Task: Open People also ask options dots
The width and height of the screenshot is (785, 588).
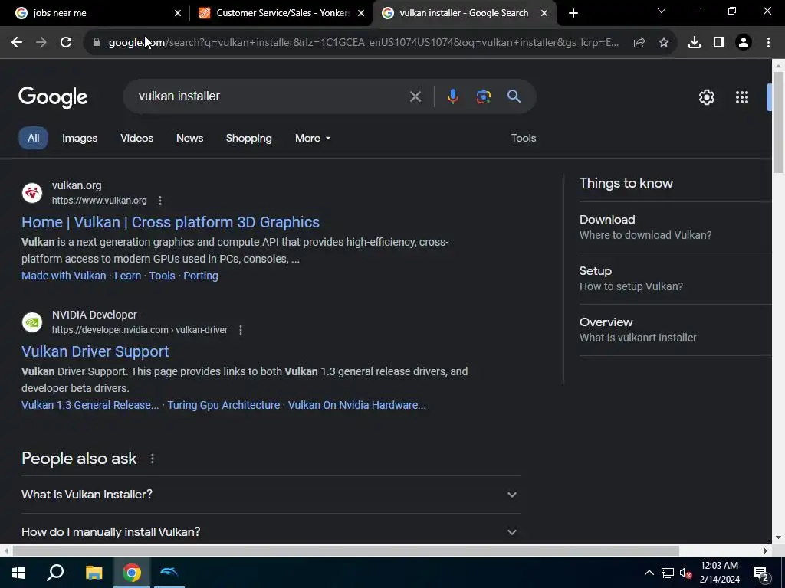Action: click(153, 459)
